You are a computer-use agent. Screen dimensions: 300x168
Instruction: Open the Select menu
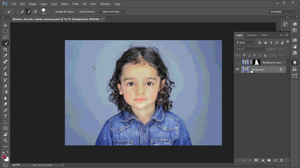click(65, 4)
